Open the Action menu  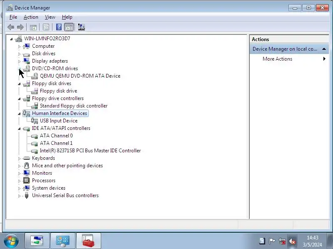tap(31, 17)
